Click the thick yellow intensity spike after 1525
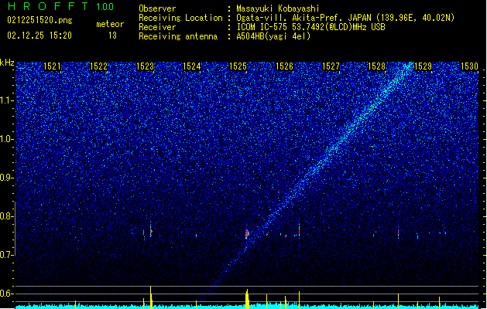This screenshot has width=487, height=309. pos(247,299)
